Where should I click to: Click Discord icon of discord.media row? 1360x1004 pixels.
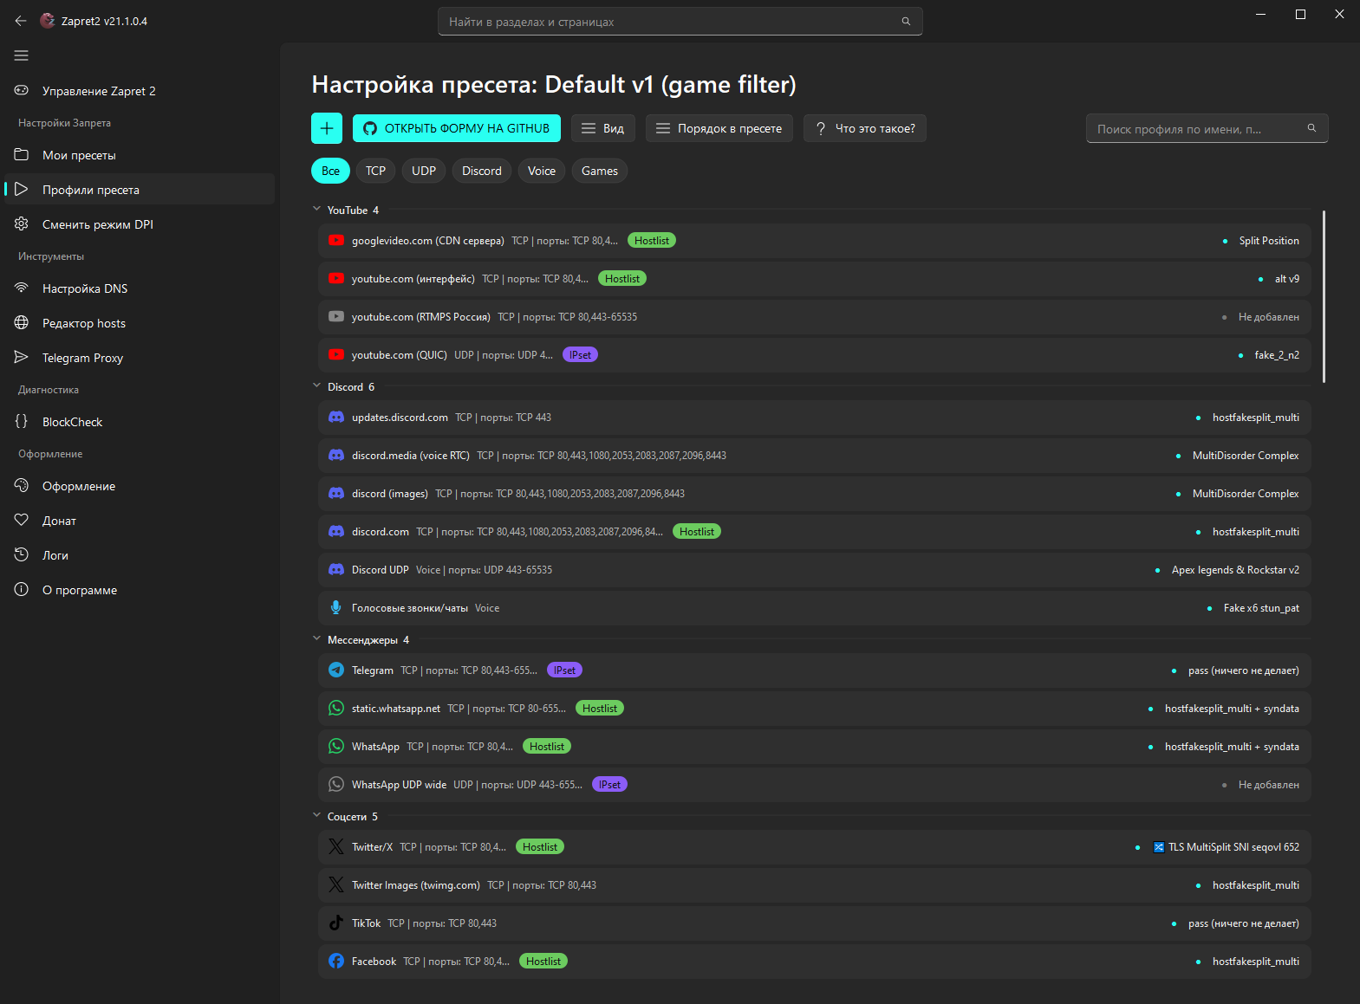pos(336,456)
